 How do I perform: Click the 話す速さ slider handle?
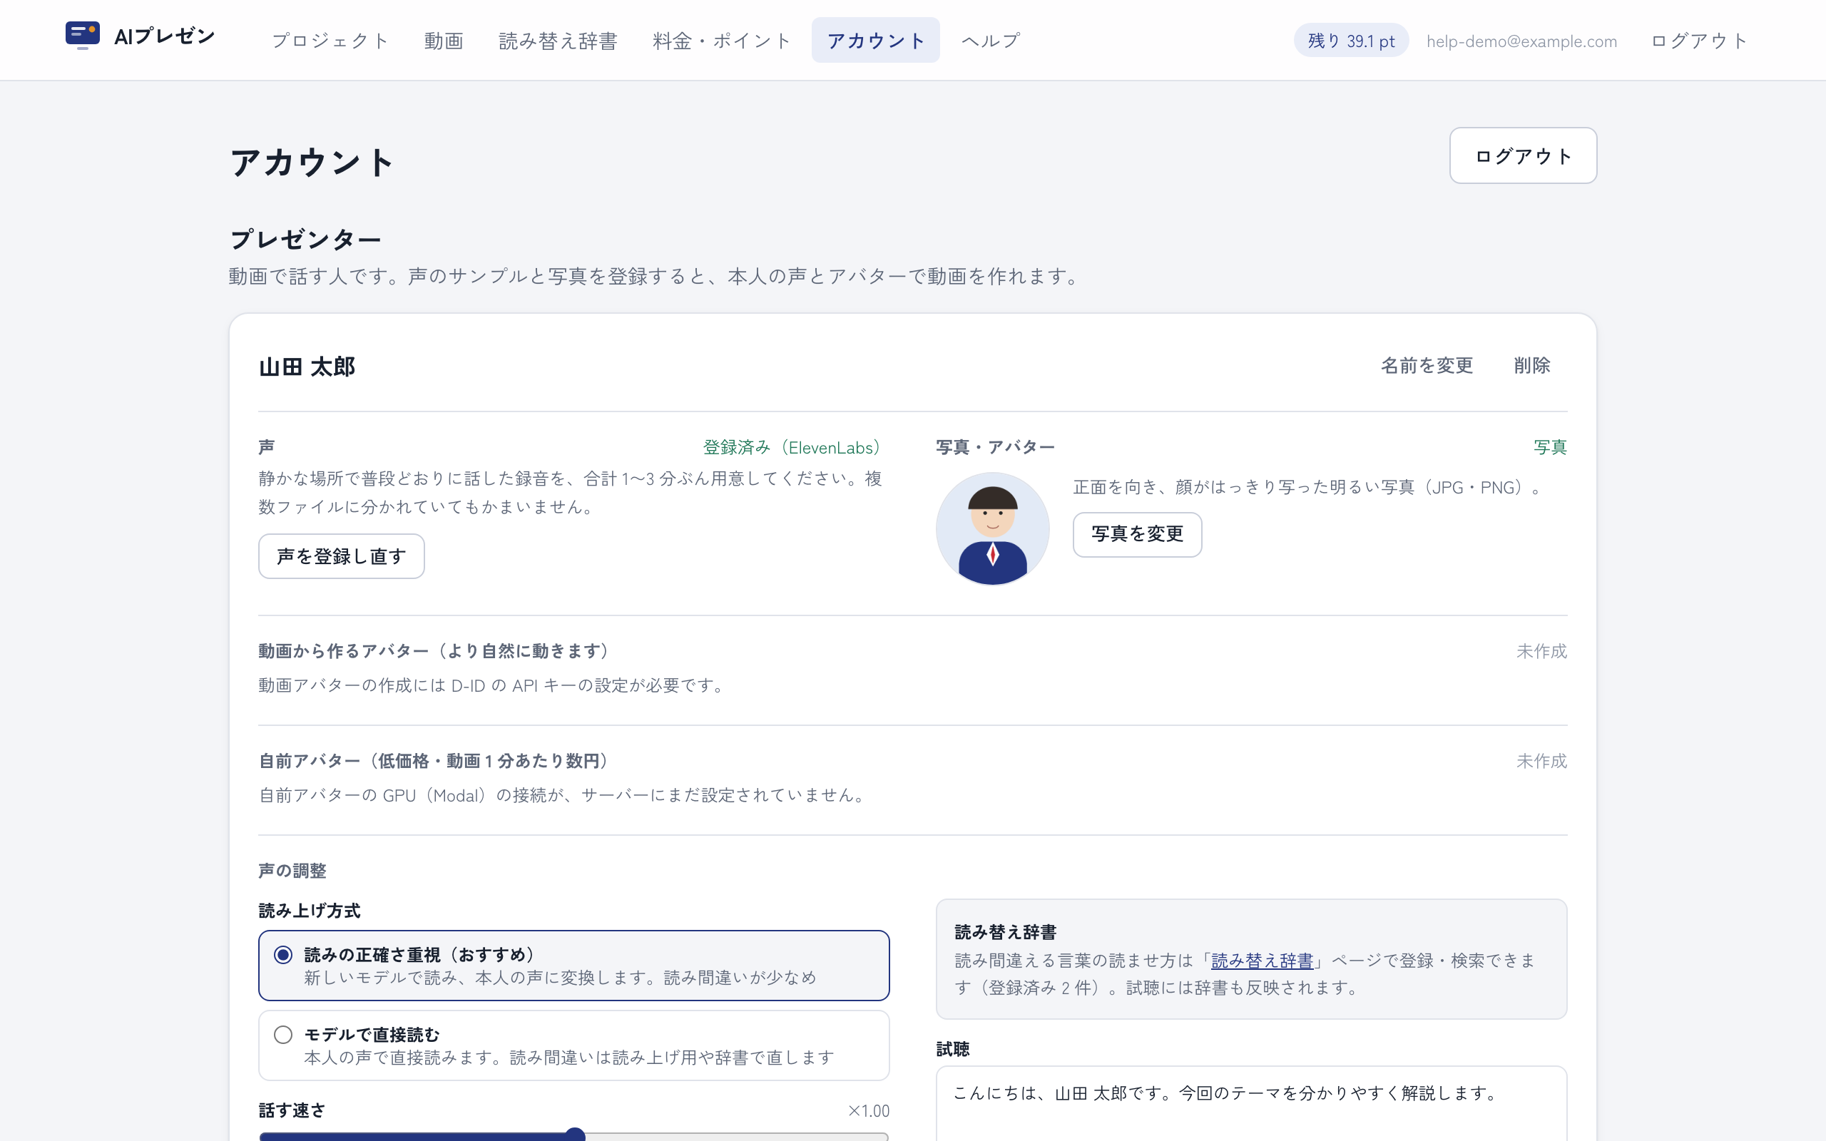(575, 1135)
